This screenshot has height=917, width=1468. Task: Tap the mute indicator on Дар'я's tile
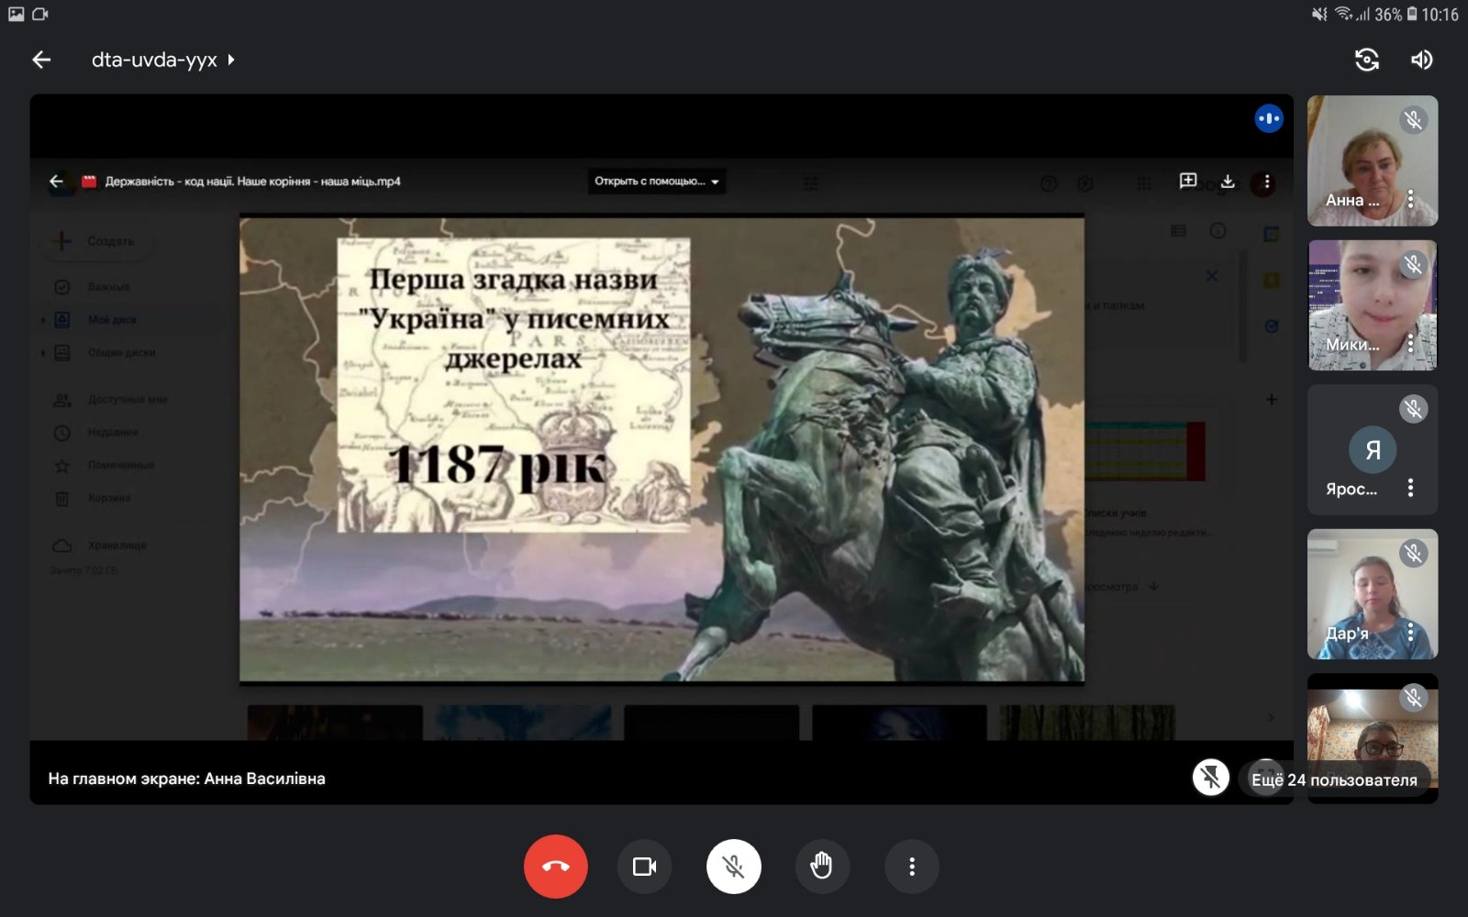[x=1414, y=553]
